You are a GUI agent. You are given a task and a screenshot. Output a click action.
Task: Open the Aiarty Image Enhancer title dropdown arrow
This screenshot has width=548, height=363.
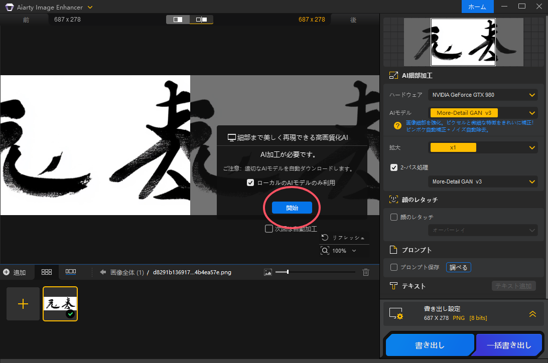pos(90,7)
